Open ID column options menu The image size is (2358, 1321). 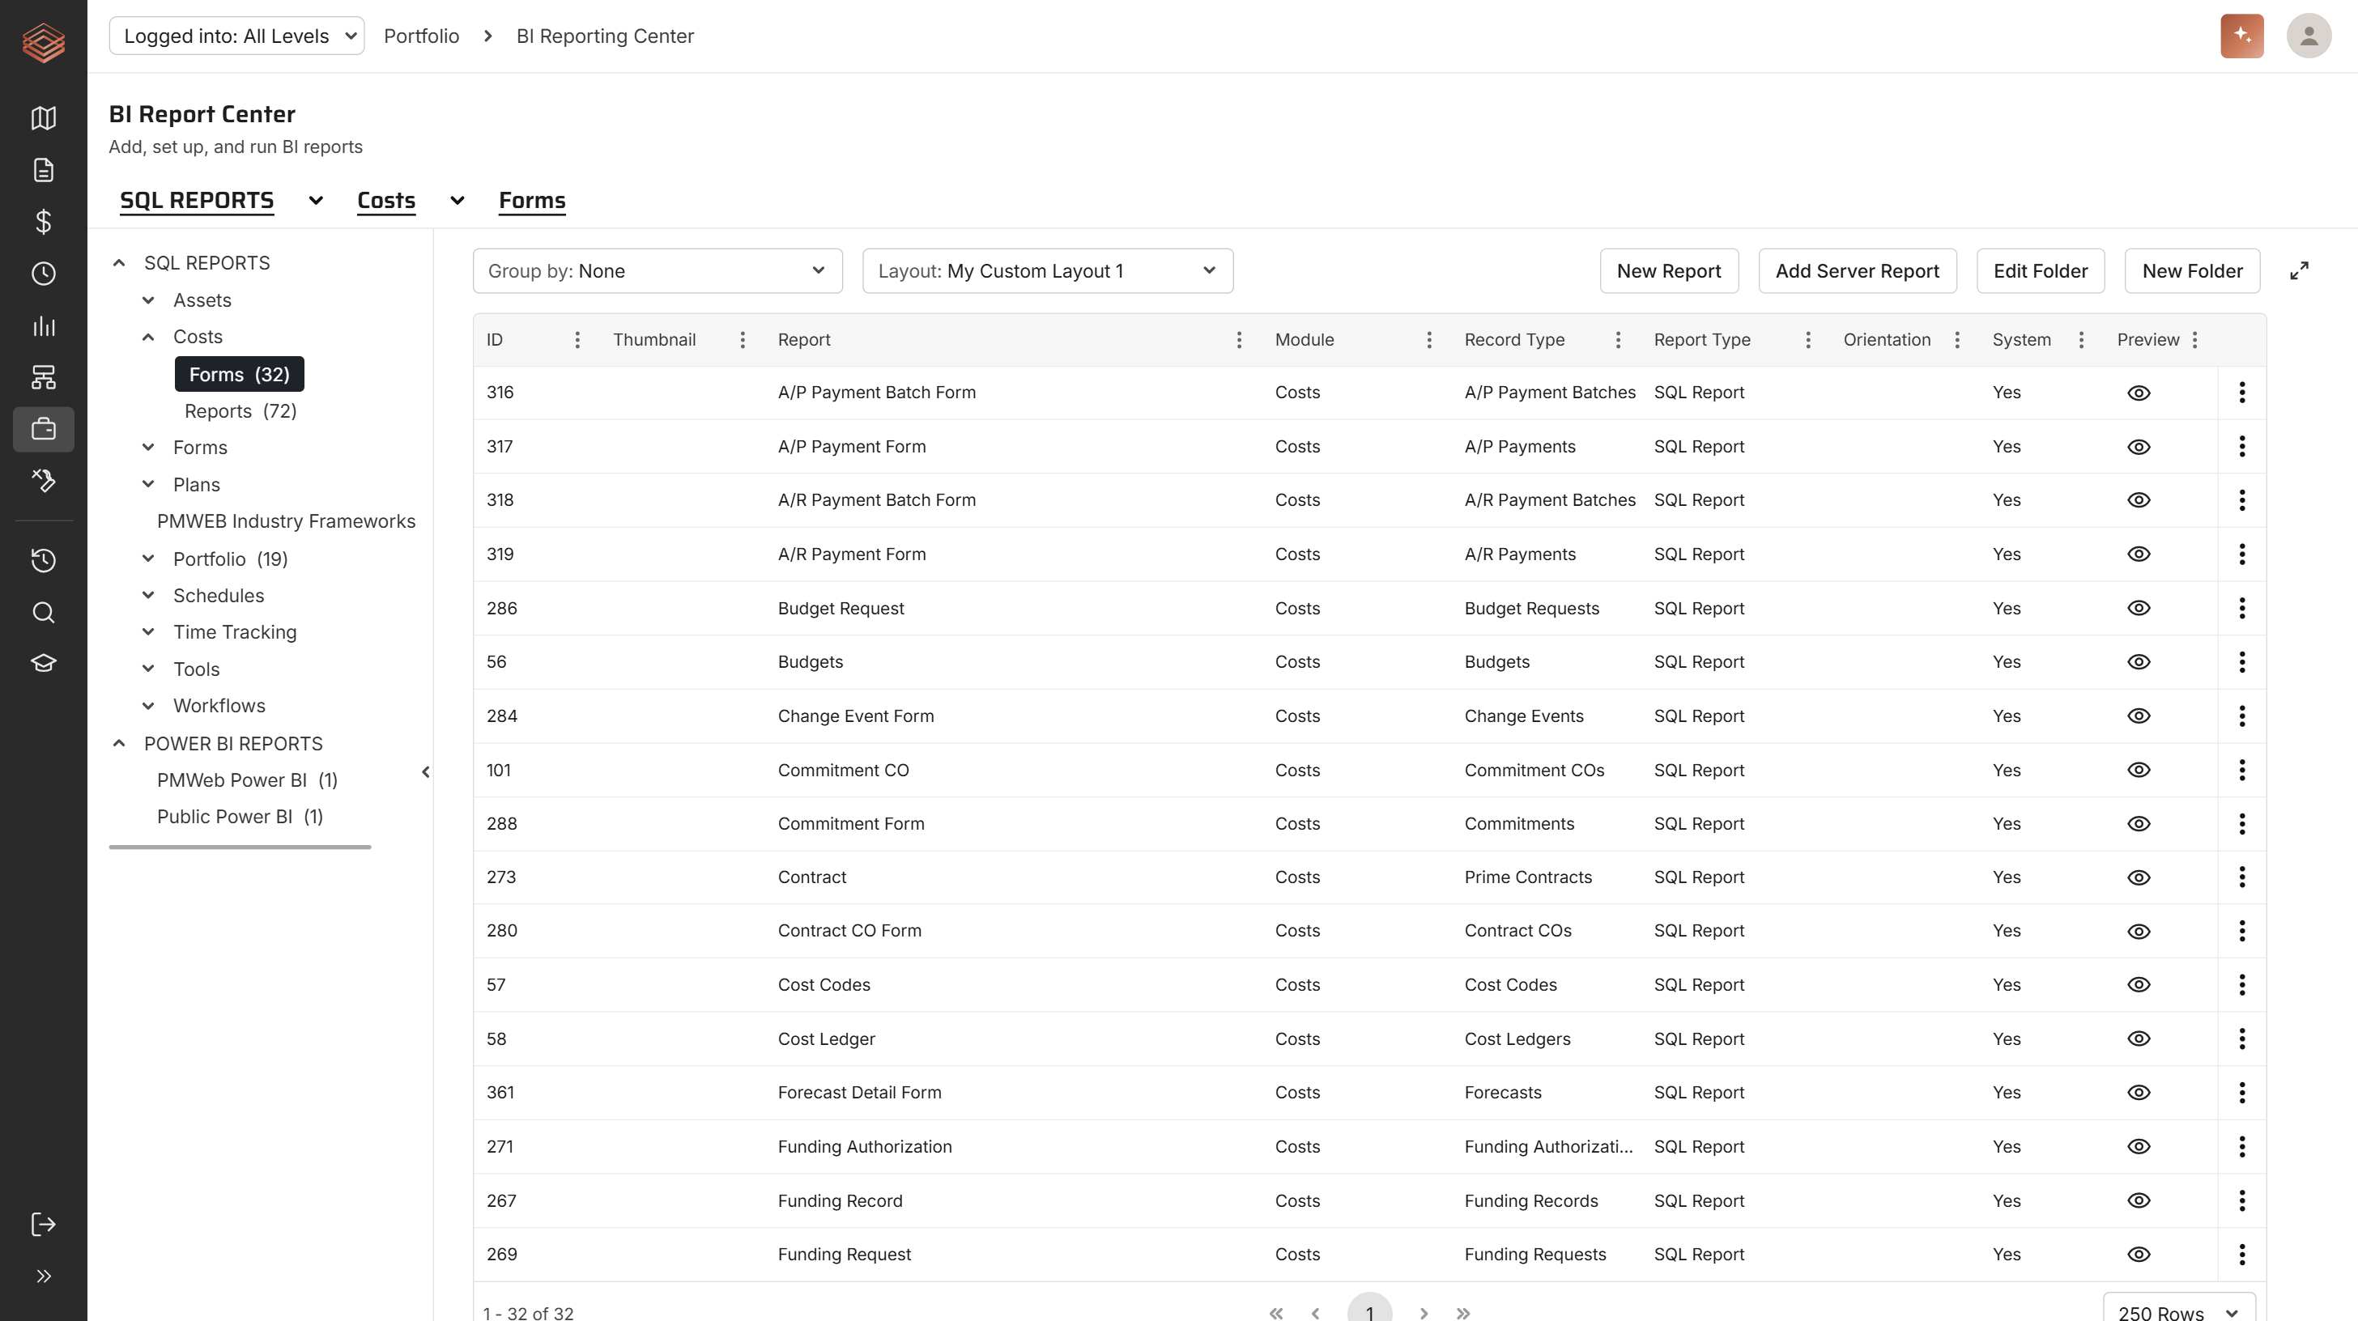click(x=577, y=340)
